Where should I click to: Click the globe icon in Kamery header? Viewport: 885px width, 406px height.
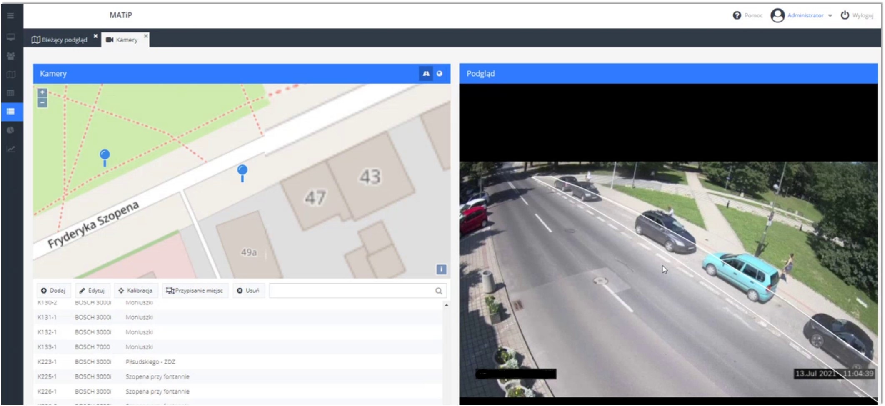tap(439, 74)
